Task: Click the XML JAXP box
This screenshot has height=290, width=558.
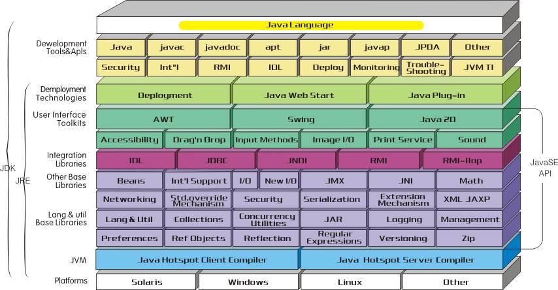Action: click(470, 200)
